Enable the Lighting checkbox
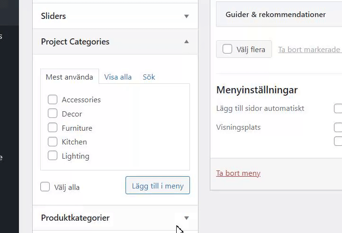Viewport: 342px width, 233px height. pos(53,156)
